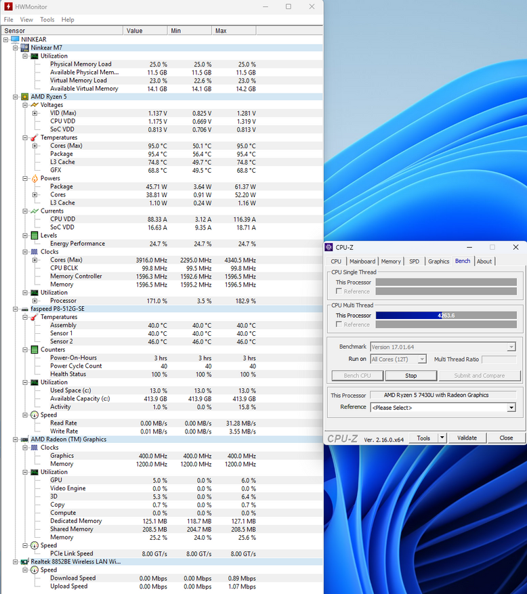This screenshot has width=527, height=594.
Task: Click the Realtek Speed gauge icon
Action: (35, 570)
